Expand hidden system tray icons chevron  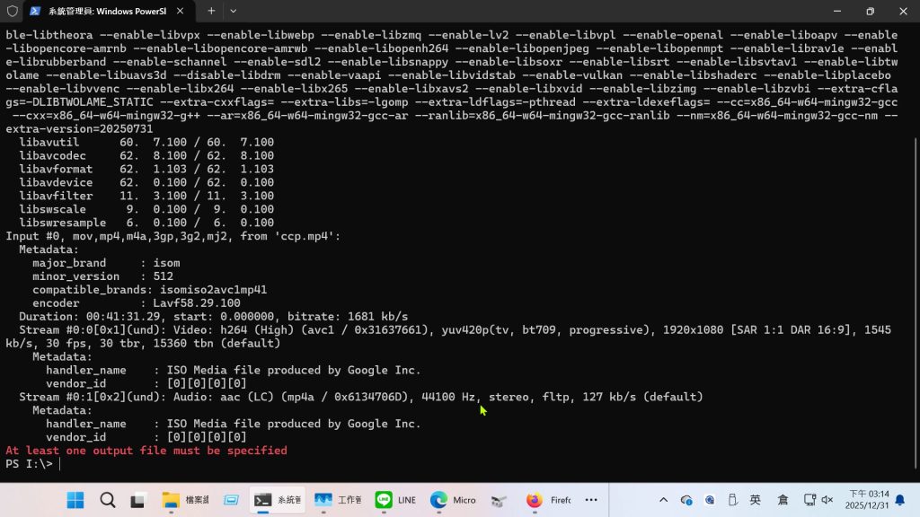(x=664, y=500)
